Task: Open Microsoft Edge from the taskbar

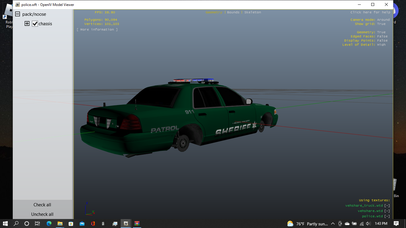Action: coord(49,224)
